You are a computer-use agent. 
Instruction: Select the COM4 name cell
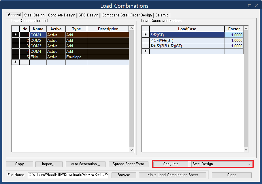[38, 51]
